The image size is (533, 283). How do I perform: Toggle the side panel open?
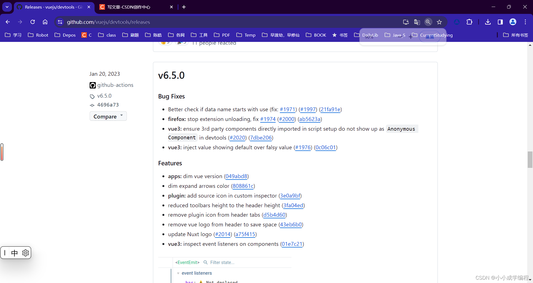tap(500, 22)
